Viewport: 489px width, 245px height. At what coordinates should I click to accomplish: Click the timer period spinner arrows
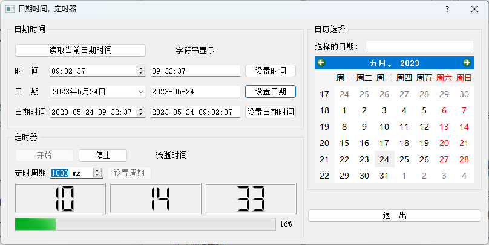tap(97, 173)
